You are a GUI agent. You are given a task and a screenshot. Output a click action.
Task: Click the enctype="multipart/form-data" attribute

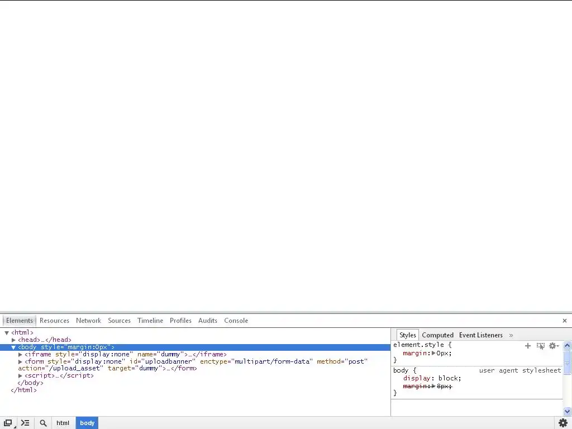coord(256,361)
